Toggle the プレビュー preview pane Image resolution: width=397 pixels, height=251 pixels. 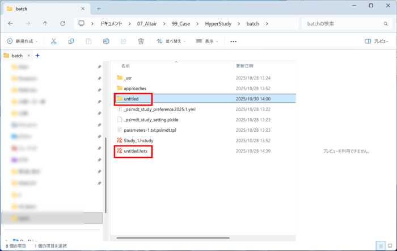click(x=377, y=41)
